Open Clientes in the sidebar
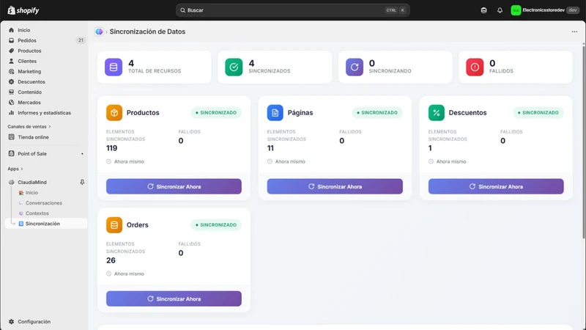586x330 pixels. [27, 61]
